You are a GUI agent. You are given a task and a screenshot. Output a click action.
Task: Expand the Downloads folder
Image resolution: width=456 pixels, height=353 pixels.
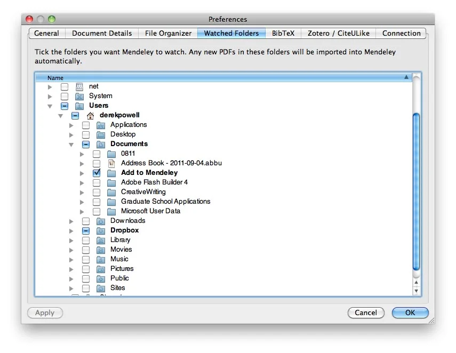[x=71, y=221]
